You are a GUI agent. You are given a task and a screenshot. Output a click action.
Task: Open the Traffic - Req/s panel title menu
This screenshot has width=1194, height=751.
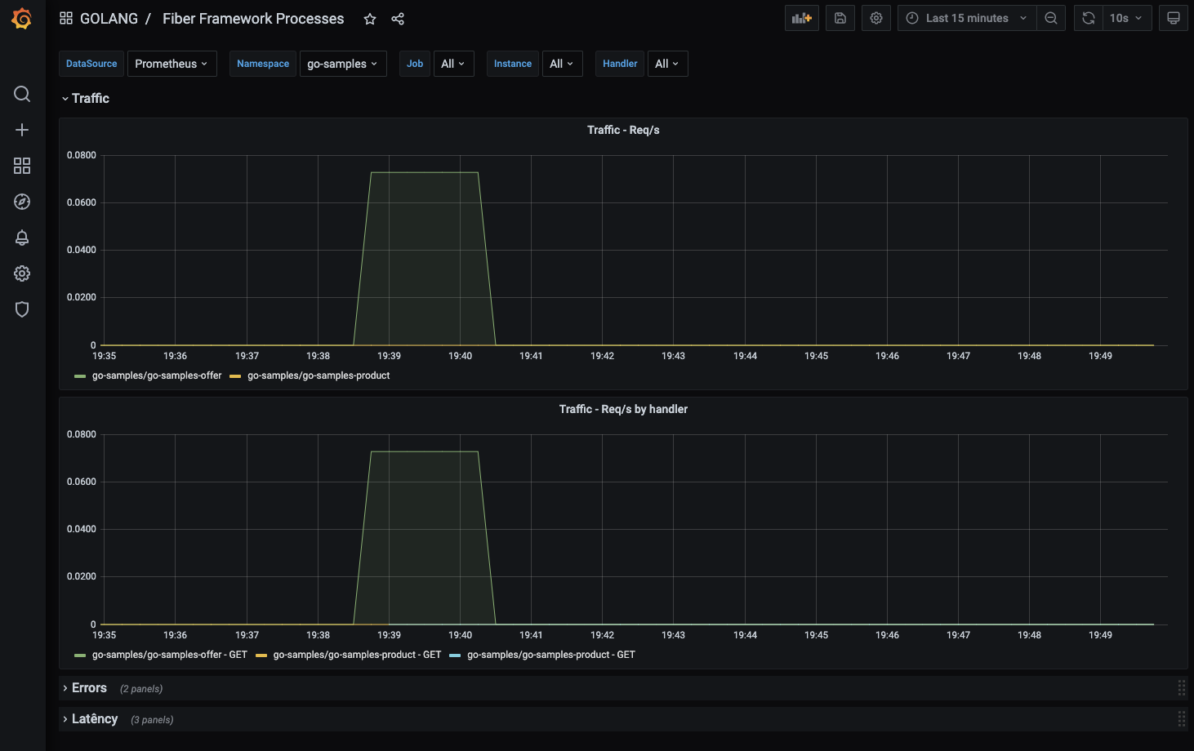623,130
